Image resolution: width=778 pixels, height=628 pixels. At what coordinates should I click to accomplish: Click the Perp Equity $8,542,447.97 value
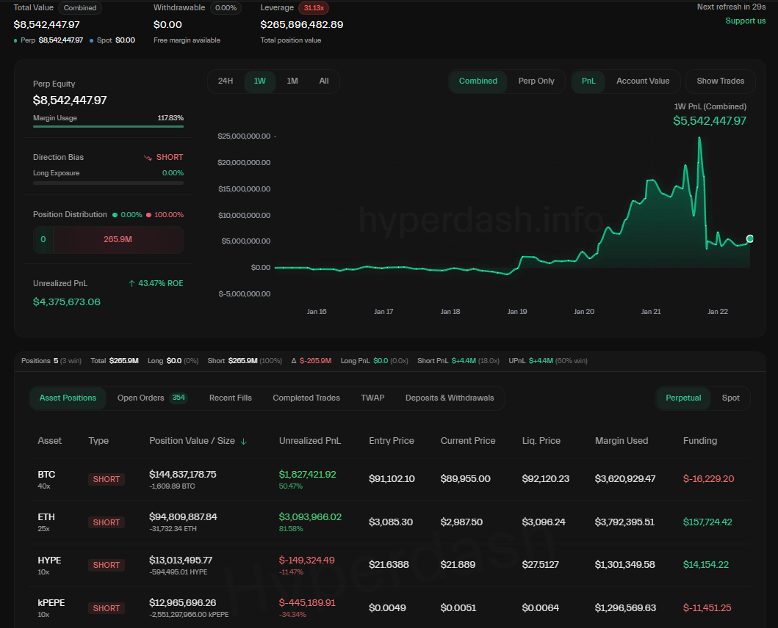click(70, 100)
